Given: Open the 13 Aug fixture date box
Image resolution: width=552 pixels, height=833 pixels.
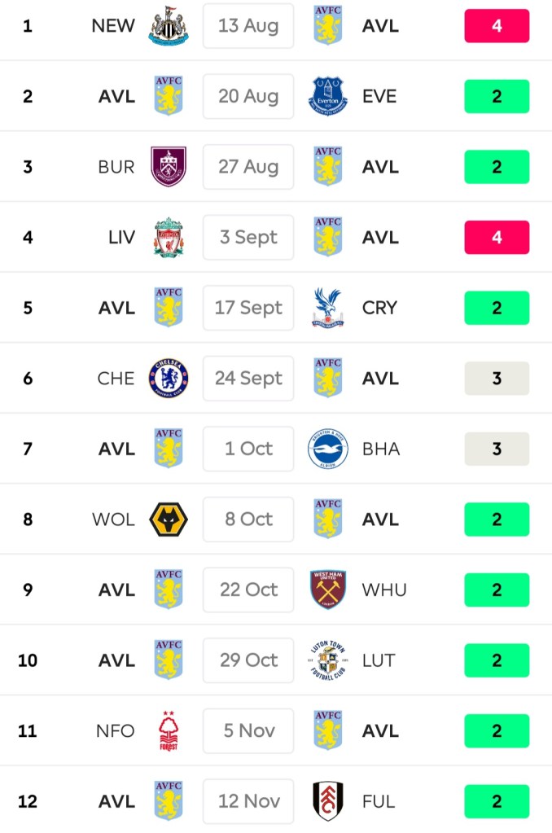Looking at the screenshot, I should coord(248,26).
